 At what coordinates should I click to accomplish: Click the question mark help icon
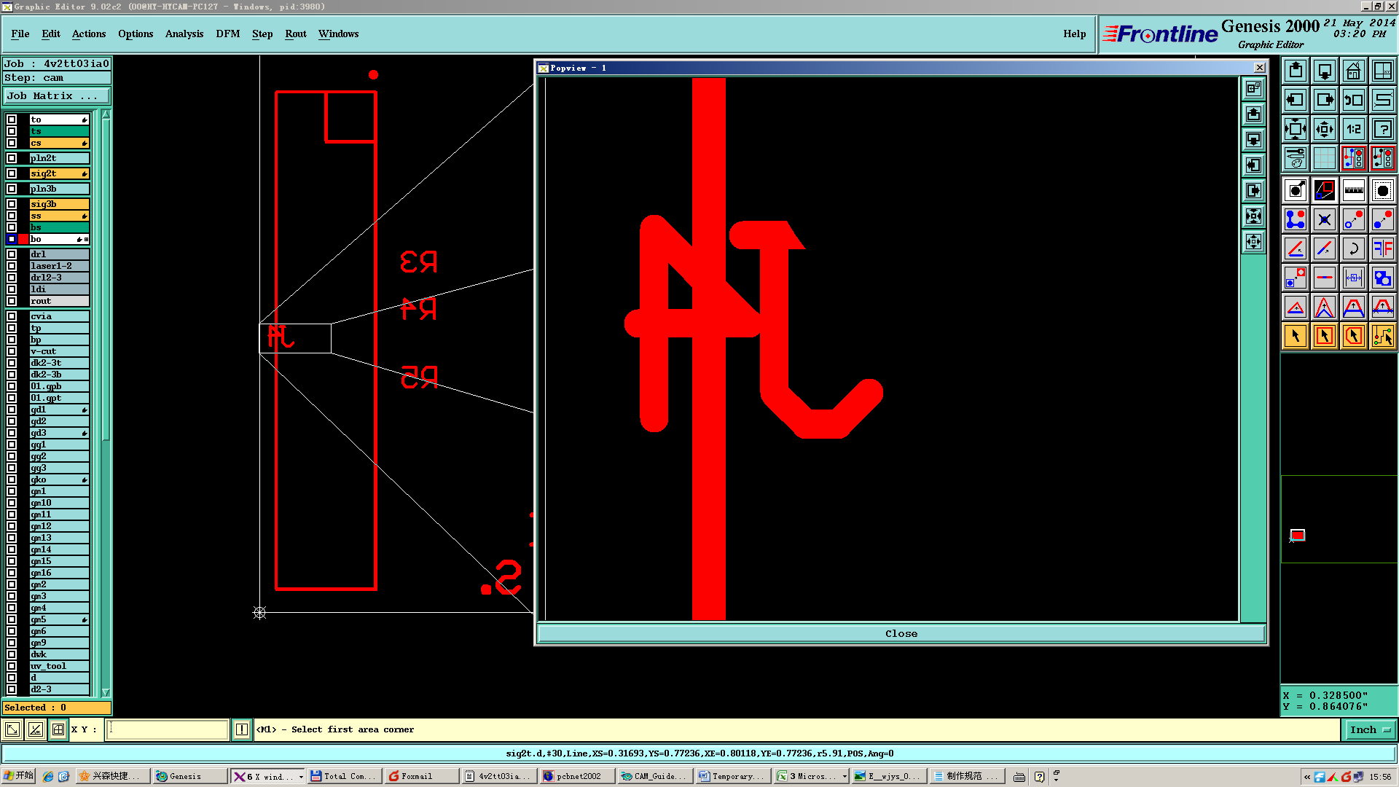[1382, 129]
